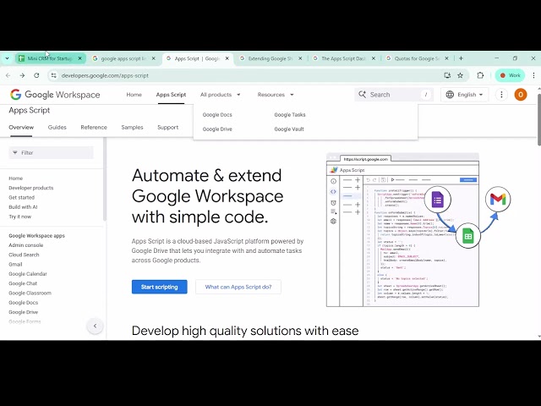Choose Google Vault in products menu

coord(289,129)
